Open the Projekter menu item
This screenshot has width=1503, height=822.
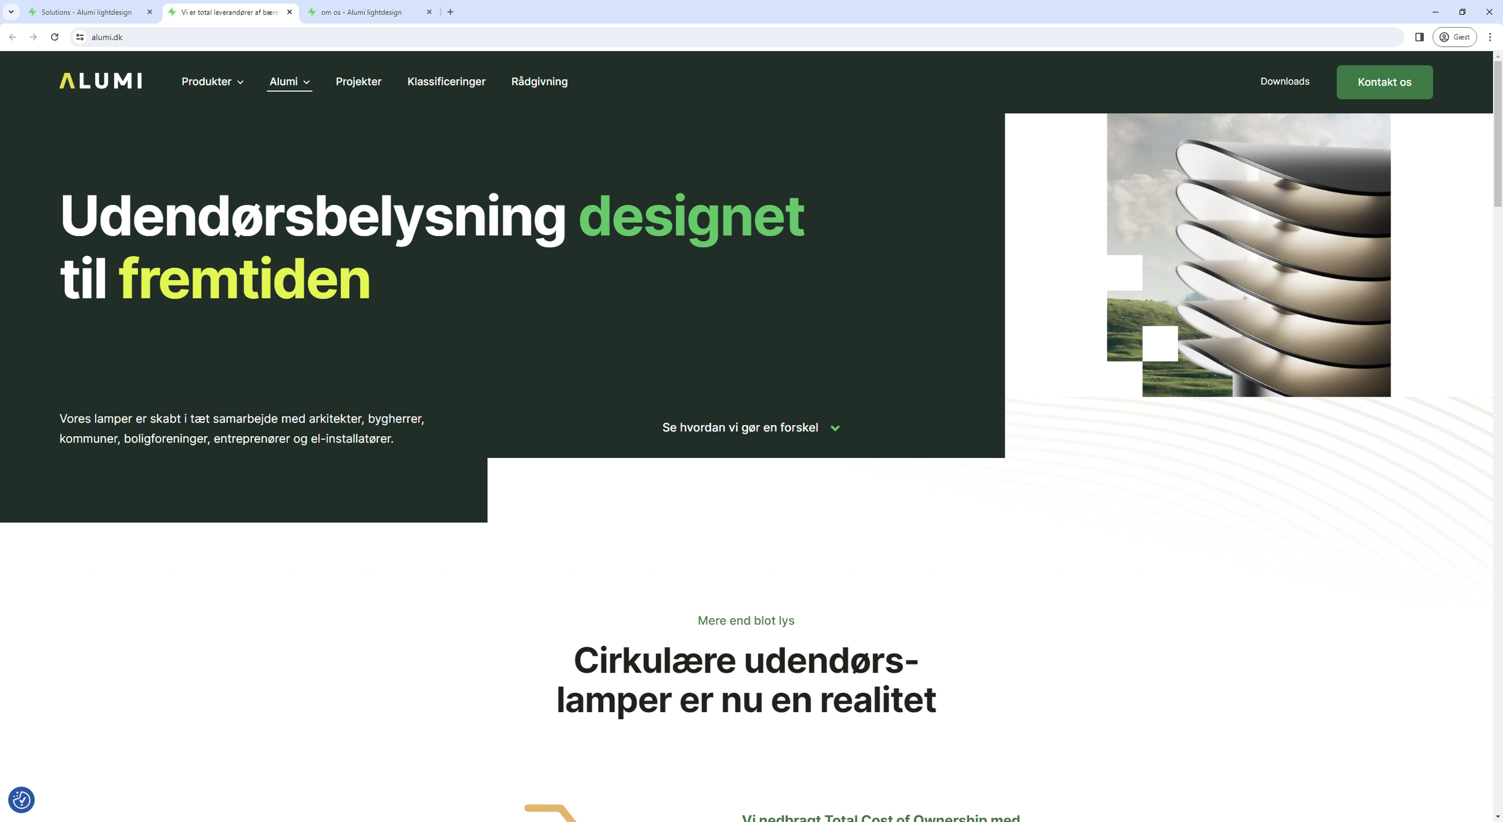point(358,82)
